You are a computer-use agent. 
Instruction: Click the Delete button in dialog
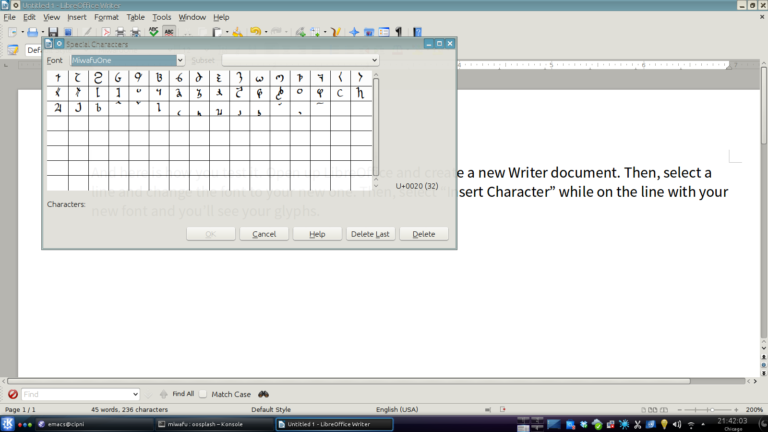coord(424,234)
